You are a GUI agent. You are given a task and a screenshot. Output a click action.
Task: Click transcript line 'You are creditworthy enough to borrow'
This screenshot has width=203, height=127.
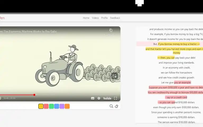coord(176,92)
